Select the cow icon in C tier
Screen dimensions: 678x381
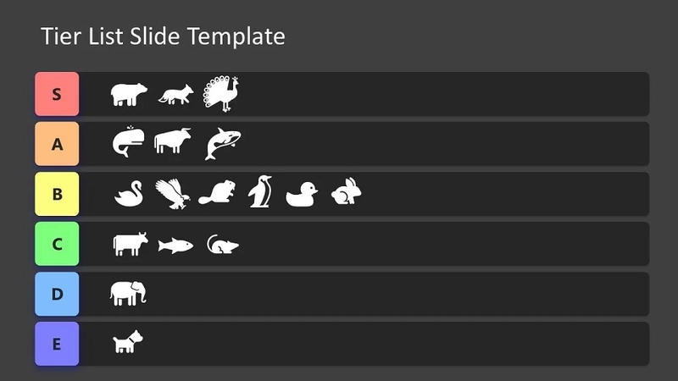click(131, 244)
